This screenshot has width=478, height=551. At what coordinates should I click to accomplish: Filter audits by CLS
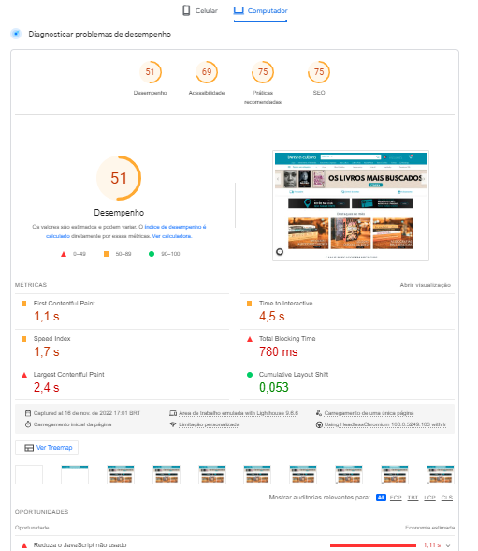447,498
